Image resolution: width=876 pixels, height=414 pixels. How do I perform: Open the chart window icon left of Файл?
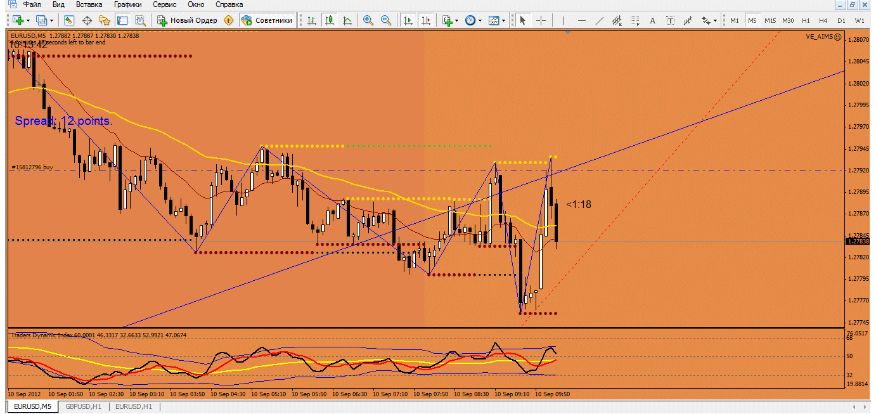click(13, 4)
